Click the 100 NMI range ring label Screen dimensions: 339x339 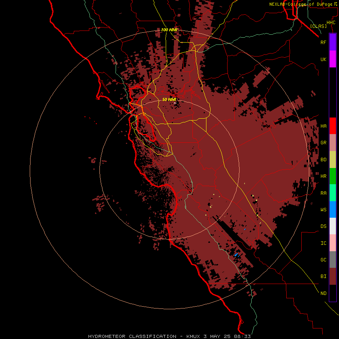pos(169,30)
